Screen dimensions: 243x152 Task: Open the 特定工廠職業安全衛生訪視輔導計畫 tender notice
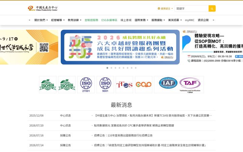point(150,145)
